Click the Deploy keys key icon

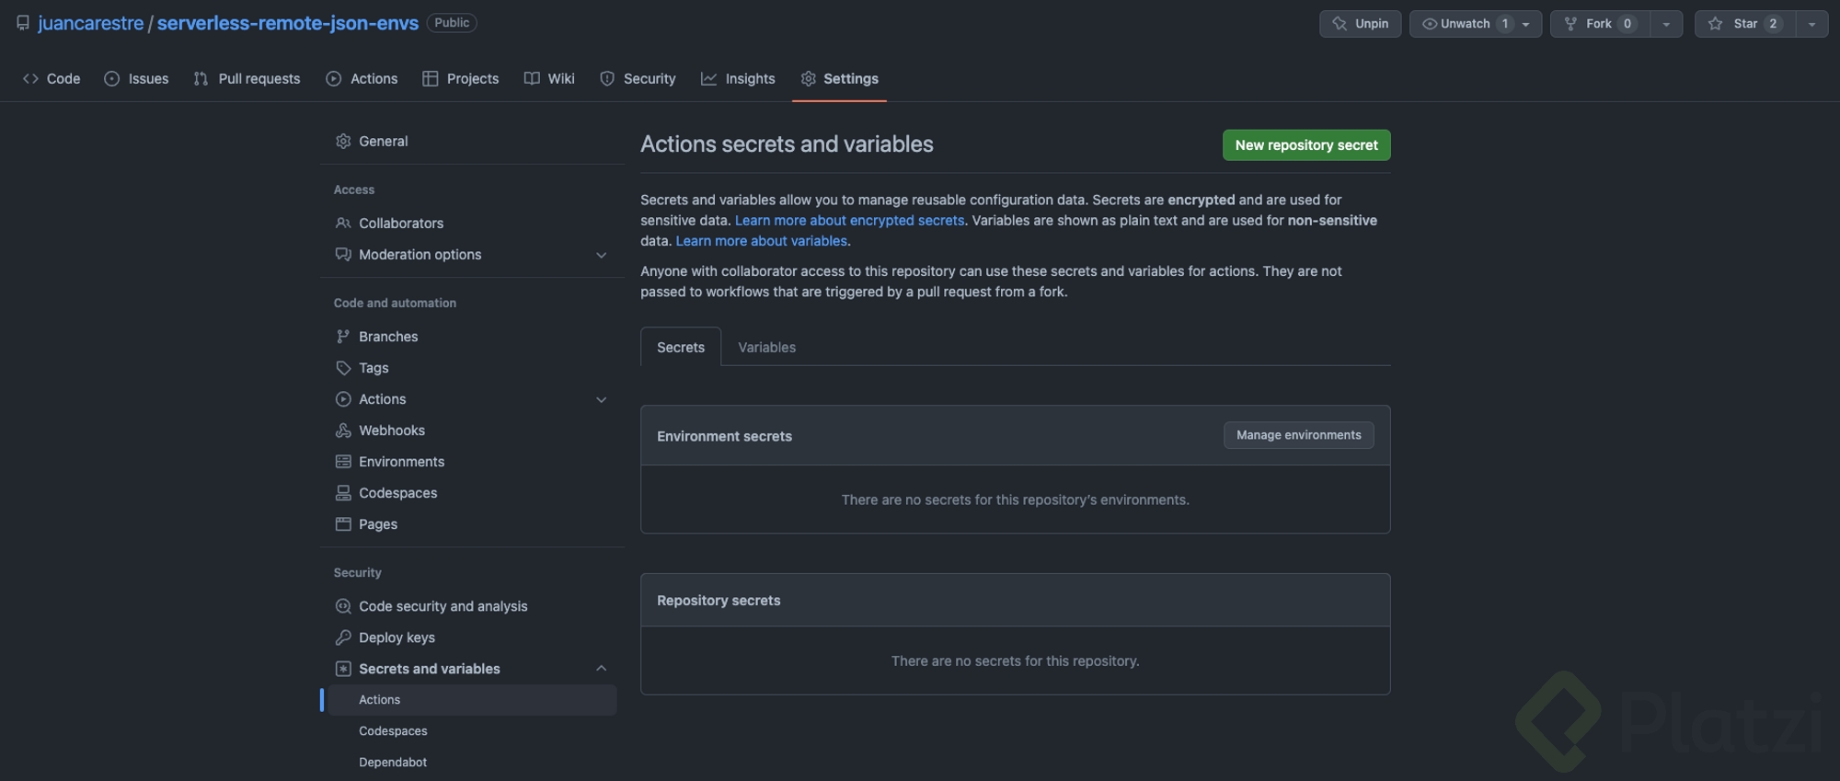pyautogui.click(x=343, y=637)
